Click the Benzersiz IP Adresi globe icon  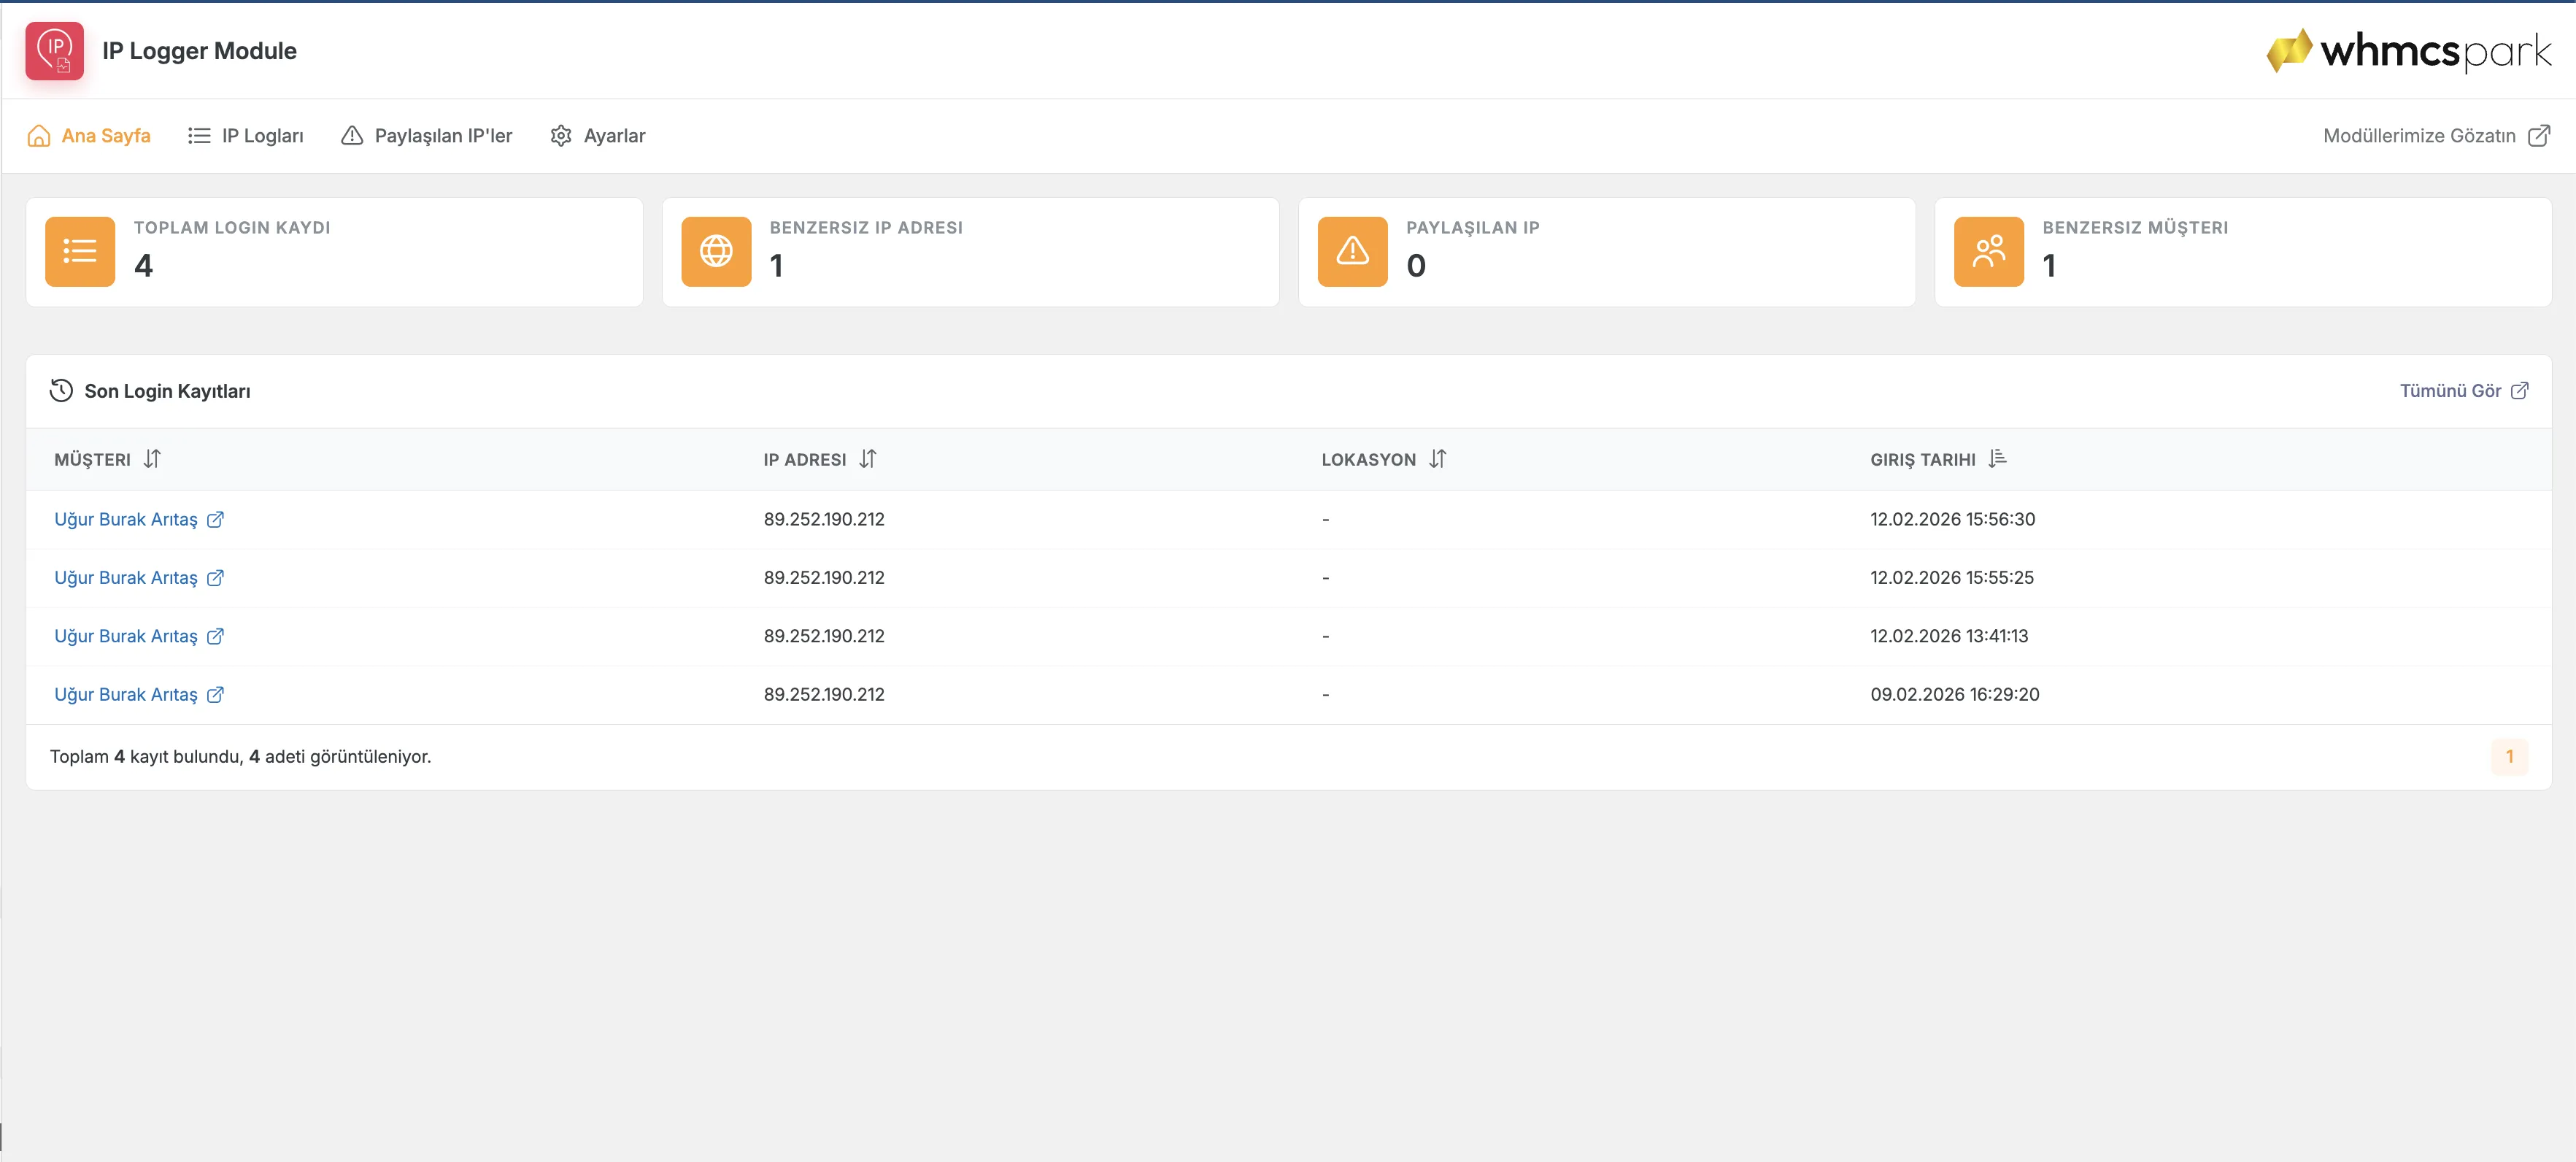(716, 251)
